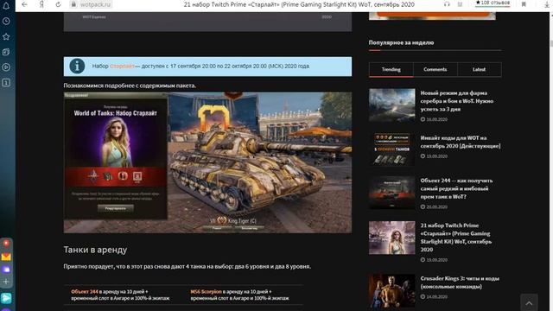Click the page title in top bar
The width and height of the screenshot is (553, 311).
click(299, 4)
